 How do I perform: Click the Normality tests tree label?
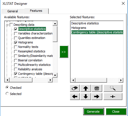tap(28, 47)
